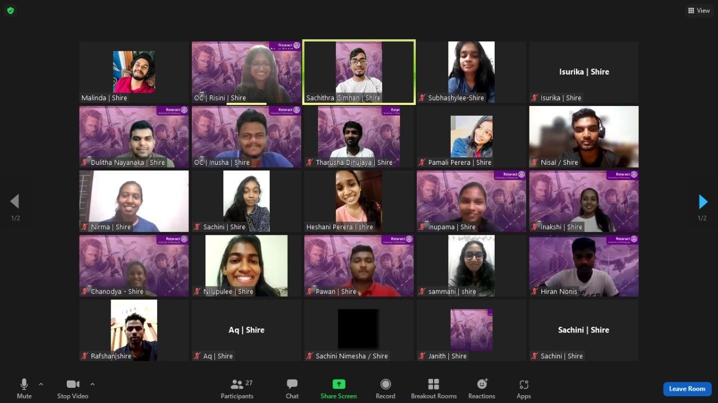Start sharing with Share Screen
Image resolution: width=718 pixels, height=403 pixels.
[338, 388]
